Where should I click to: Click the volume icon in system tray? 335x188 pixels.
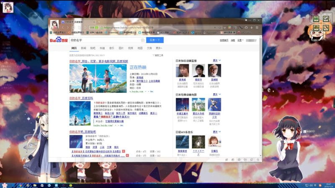click(311, 185)
